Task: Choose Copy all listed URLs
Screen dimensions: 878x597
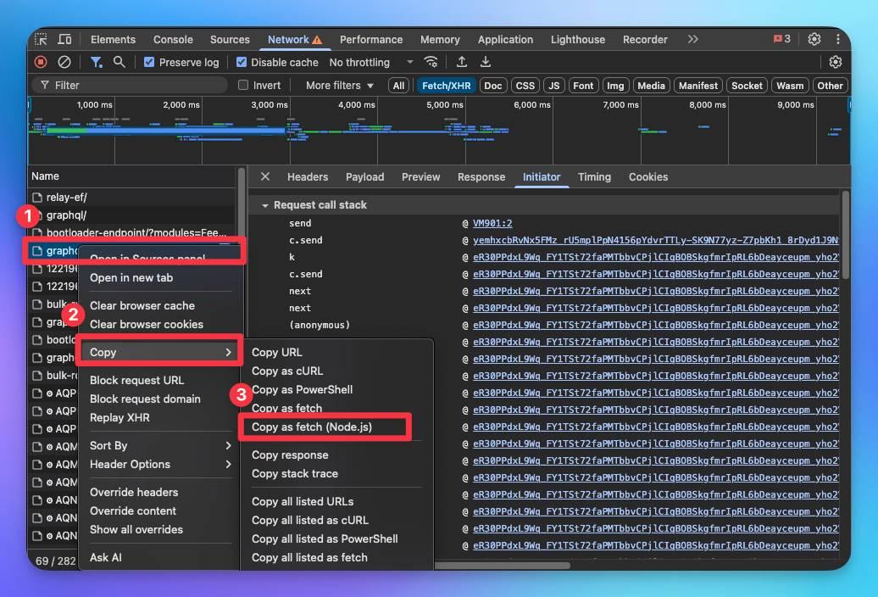Action: [303, 502]
